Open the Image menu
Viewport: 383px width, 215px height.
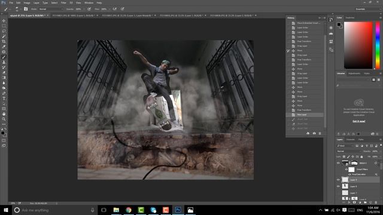point(27,2)
